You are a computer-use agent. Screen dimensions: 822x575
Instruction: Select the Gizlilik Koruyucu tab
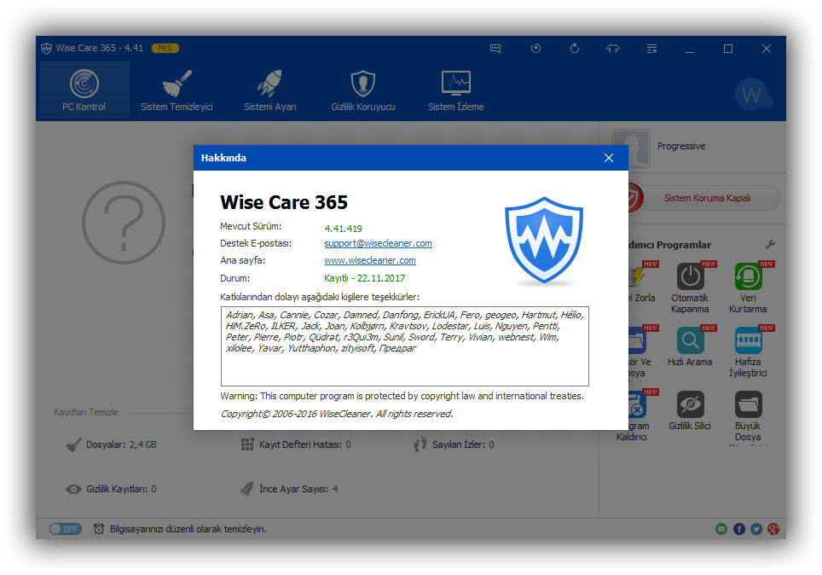[362, 90]
